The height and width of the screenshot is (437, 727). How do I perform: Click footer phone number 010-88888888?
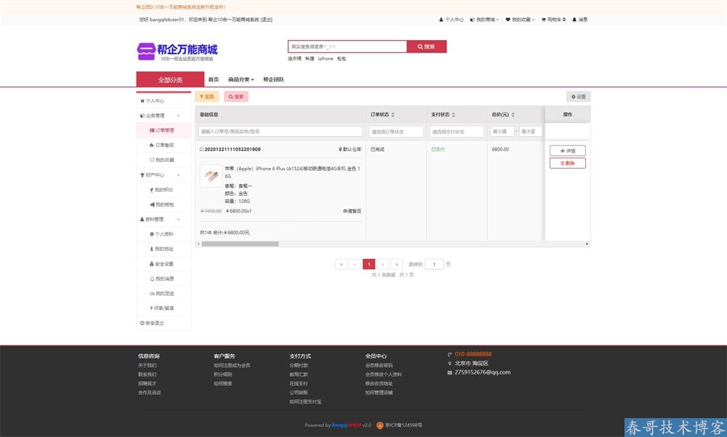click(x=473, y=354)
